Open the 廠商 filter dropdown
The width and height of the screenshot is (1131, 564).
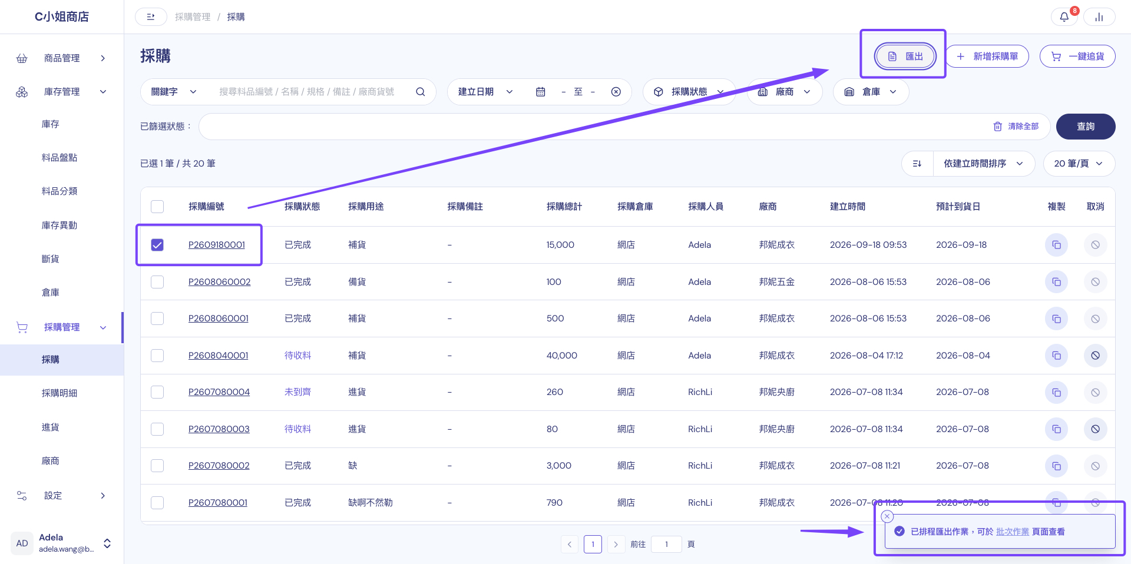pos(785,92)
